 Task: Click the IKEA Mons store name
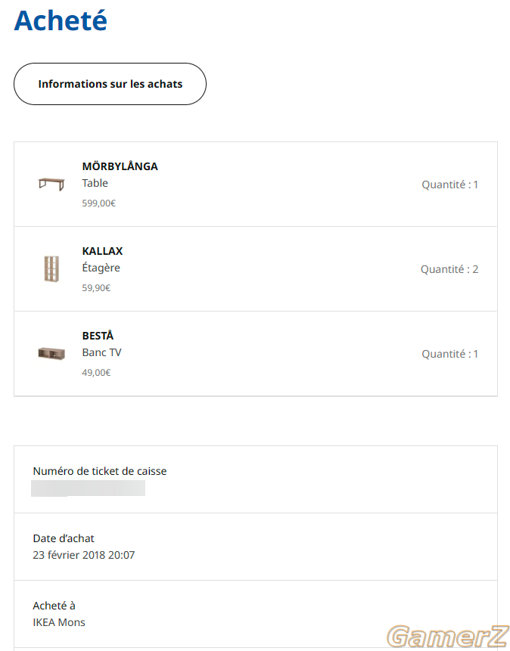(59, 622)
